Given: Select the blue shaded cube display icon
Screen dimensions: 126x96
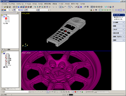Looking at the screenshot, I should pyautogui.click(x=19, y=7).
